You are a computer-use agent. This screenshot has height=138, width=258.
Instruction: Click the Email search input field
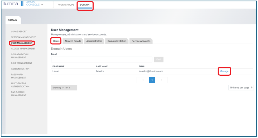point(102,60)
